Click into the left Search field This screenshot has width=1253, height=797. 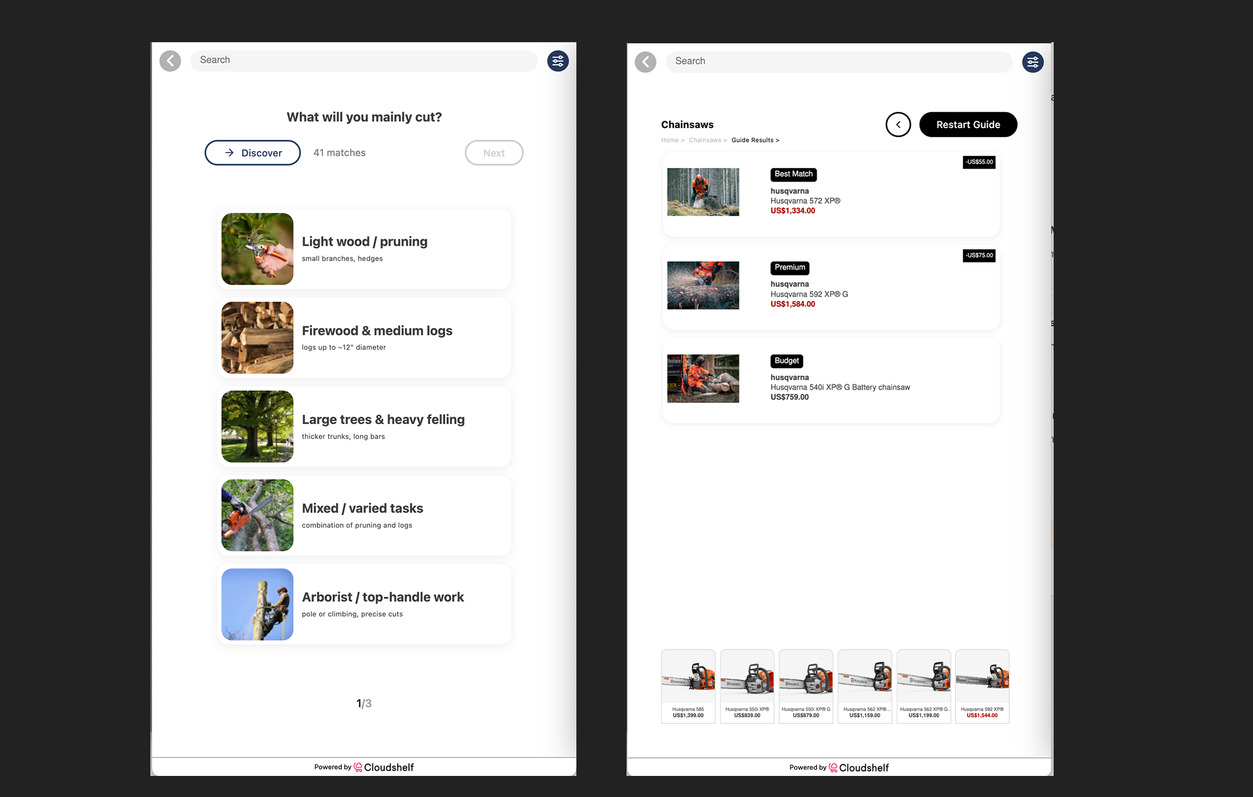364,60
